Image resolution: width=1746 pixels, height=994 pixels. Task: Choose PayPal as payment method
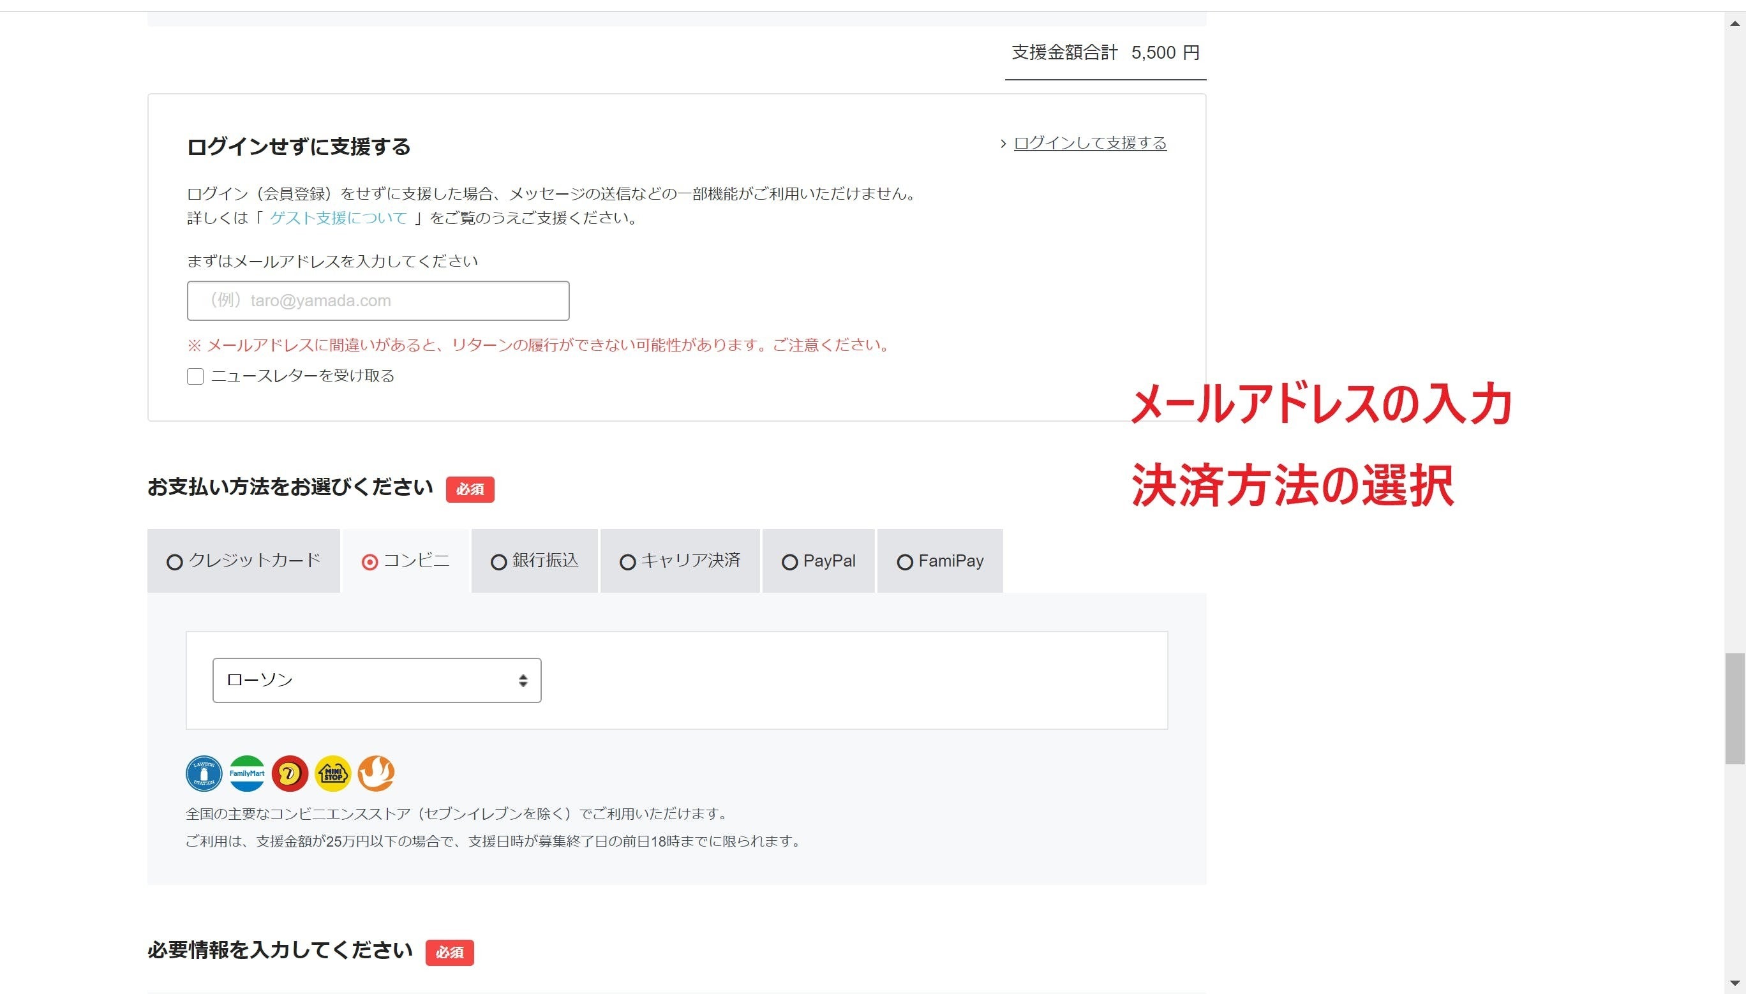tap(818, 561)
